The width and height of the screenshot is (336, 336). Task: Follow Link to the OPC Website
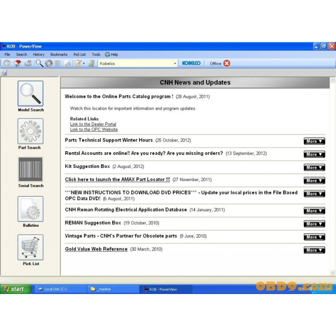point(94,129)
